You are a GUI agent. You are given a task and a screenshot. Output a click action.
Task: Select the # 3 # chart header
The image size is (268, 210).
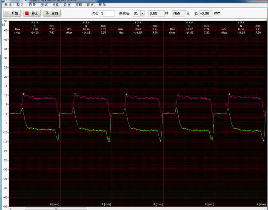pyautogui.click(x=138, y=23)
